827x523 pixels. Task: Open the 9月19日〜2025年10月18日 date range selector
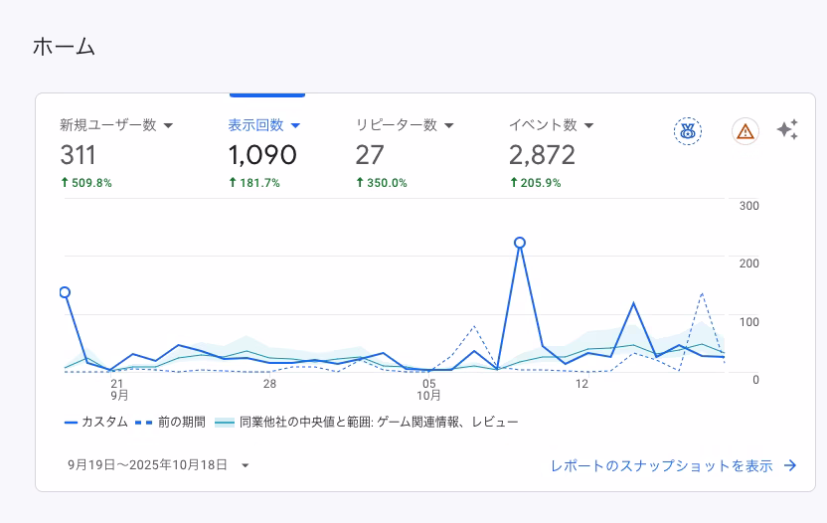[158, 464]
